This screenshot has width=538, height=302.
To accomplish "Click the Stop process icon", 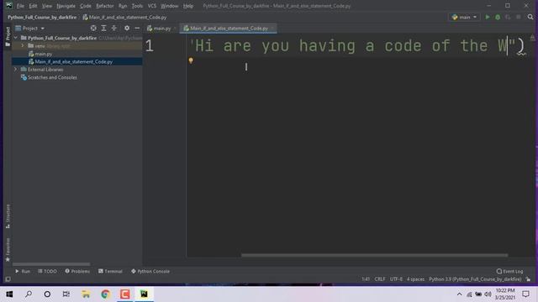I will [519, 17].
